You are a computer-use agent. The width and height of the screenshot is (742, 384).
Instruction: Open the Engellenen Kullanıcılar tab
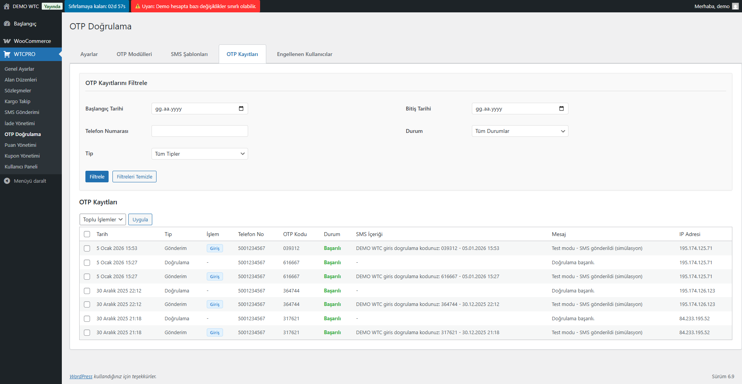click(305, 54)
